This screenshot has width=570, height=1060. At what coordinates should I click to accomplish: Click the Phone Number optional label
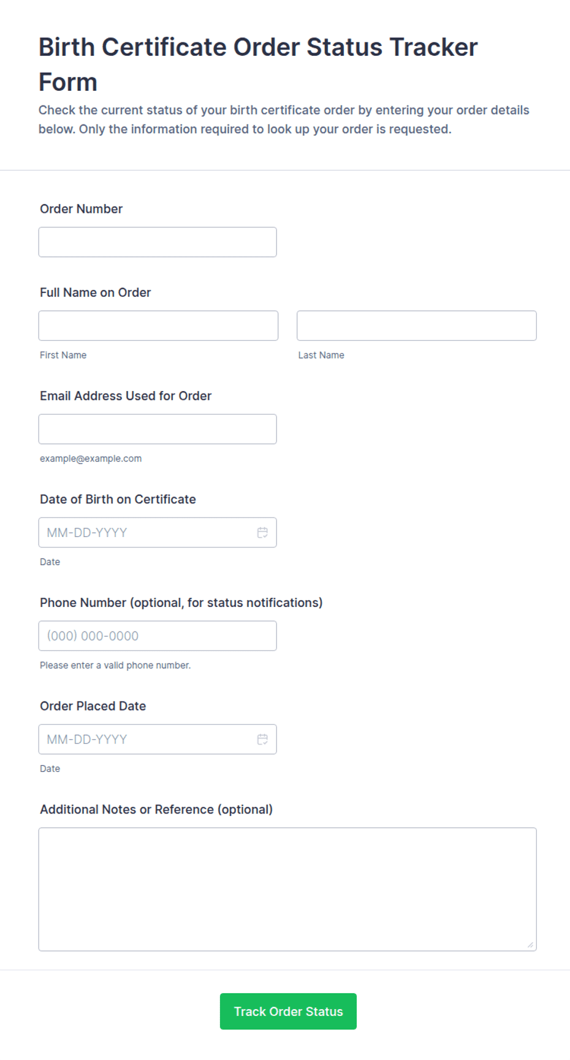[x=181, y=603]
